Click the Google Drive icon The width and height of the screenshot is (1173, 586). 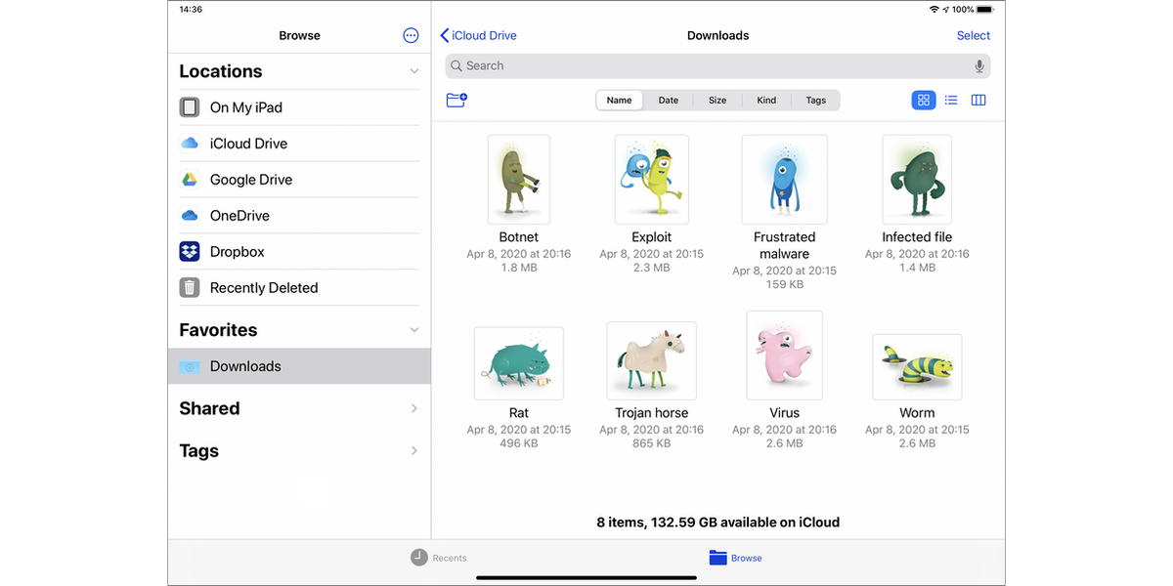(x=190, y=180)
